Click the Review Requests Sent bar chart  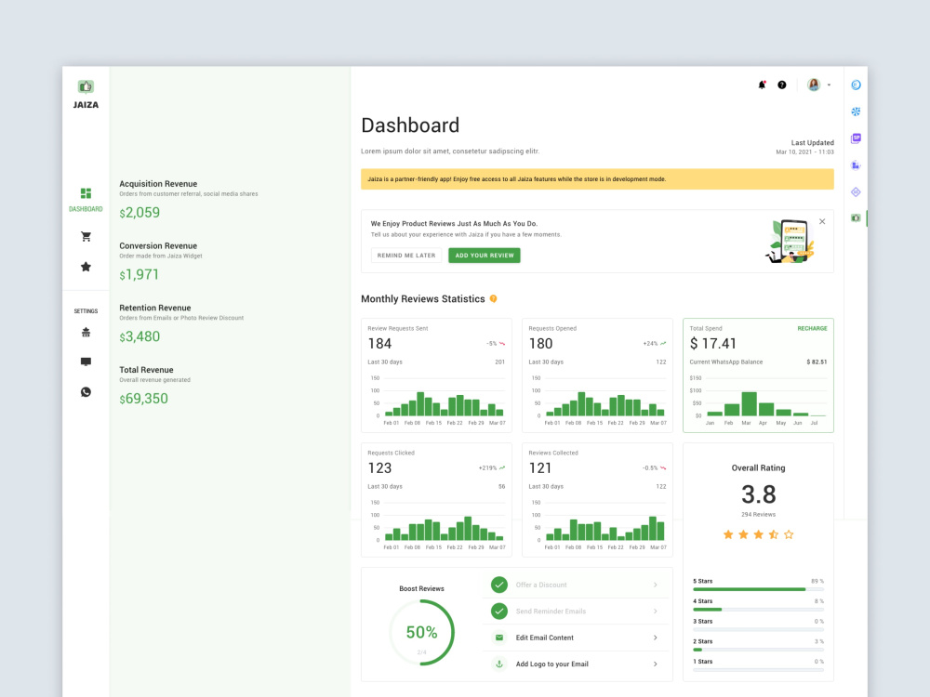click(x=437, y=401)
